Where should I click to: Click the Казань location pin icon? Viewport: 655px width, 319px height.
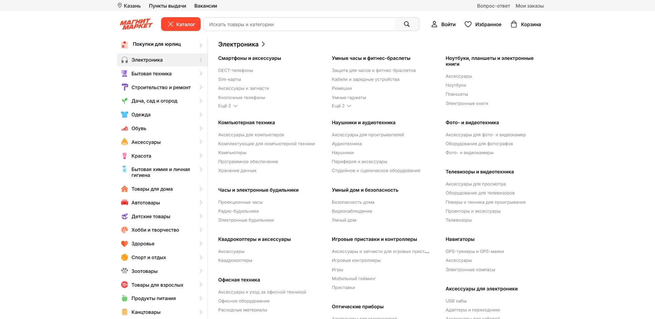[120, 6]
